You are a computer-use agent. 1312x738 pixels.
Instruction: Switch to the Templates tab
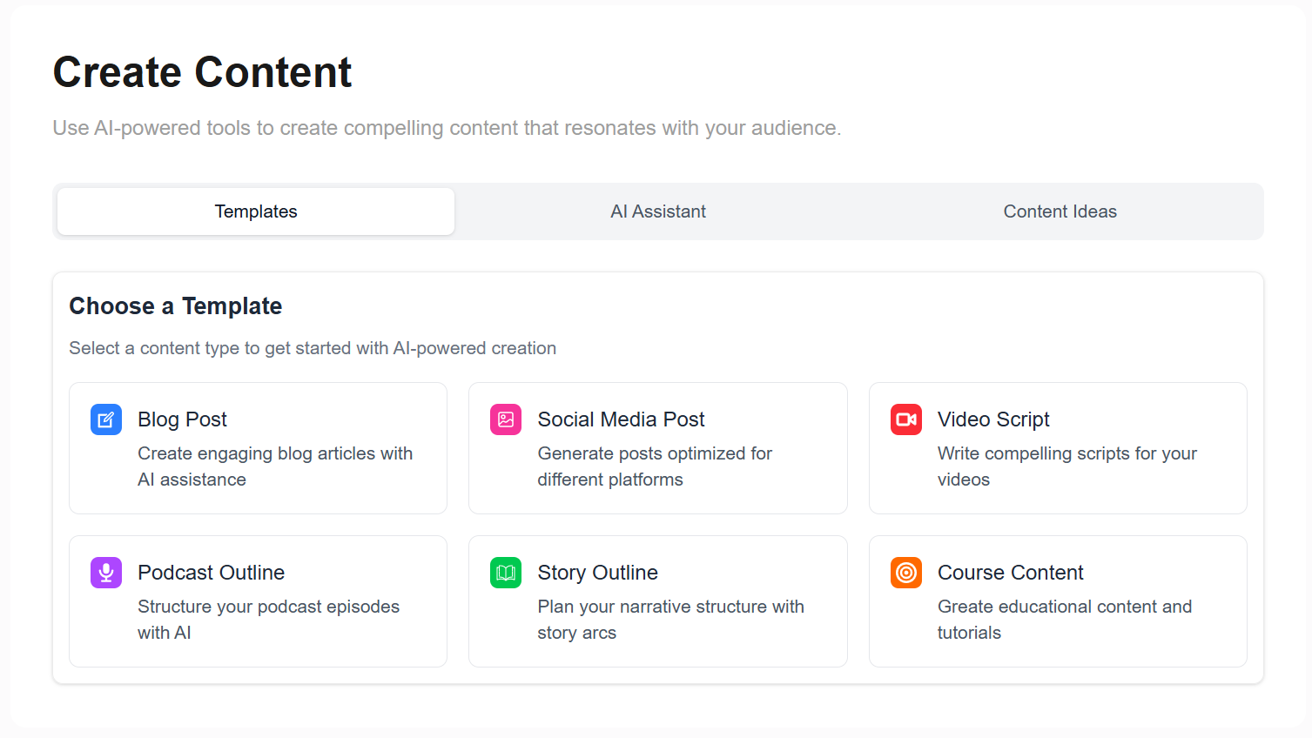(256, 211)
